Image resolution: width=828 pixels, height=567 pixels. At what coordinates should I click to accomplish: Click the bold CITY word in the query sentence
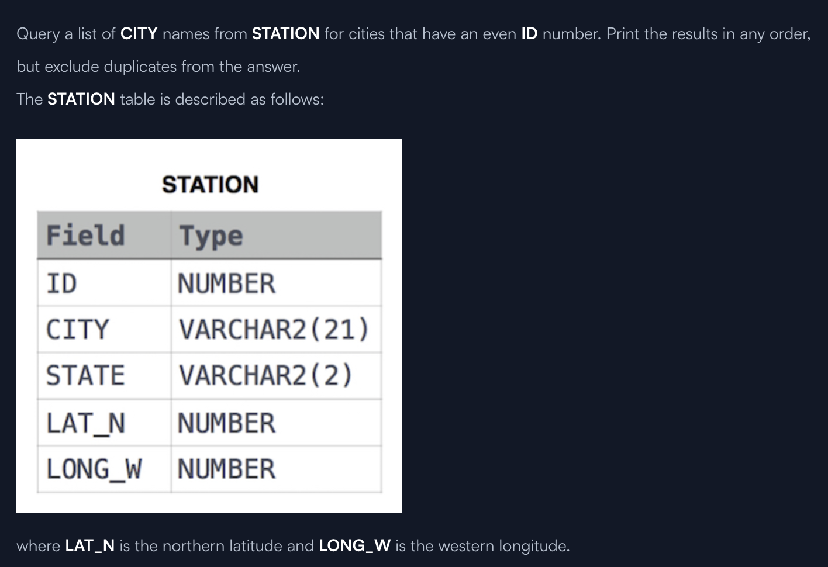(x=139, y=34)
